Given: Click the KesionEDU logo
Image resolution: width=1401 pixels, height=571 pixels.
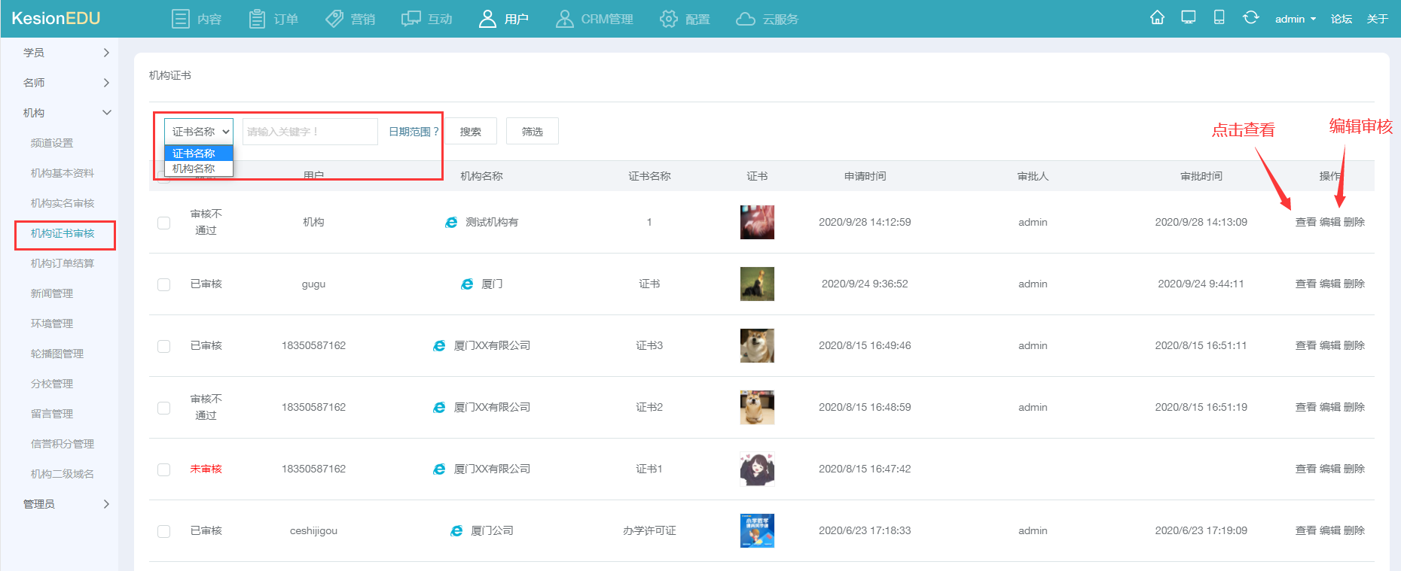Looking at the screenshot, I should pos(56,18).
